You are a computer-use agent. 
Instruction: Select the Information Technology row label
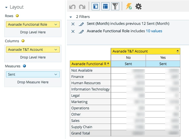[x=90, y=89]
